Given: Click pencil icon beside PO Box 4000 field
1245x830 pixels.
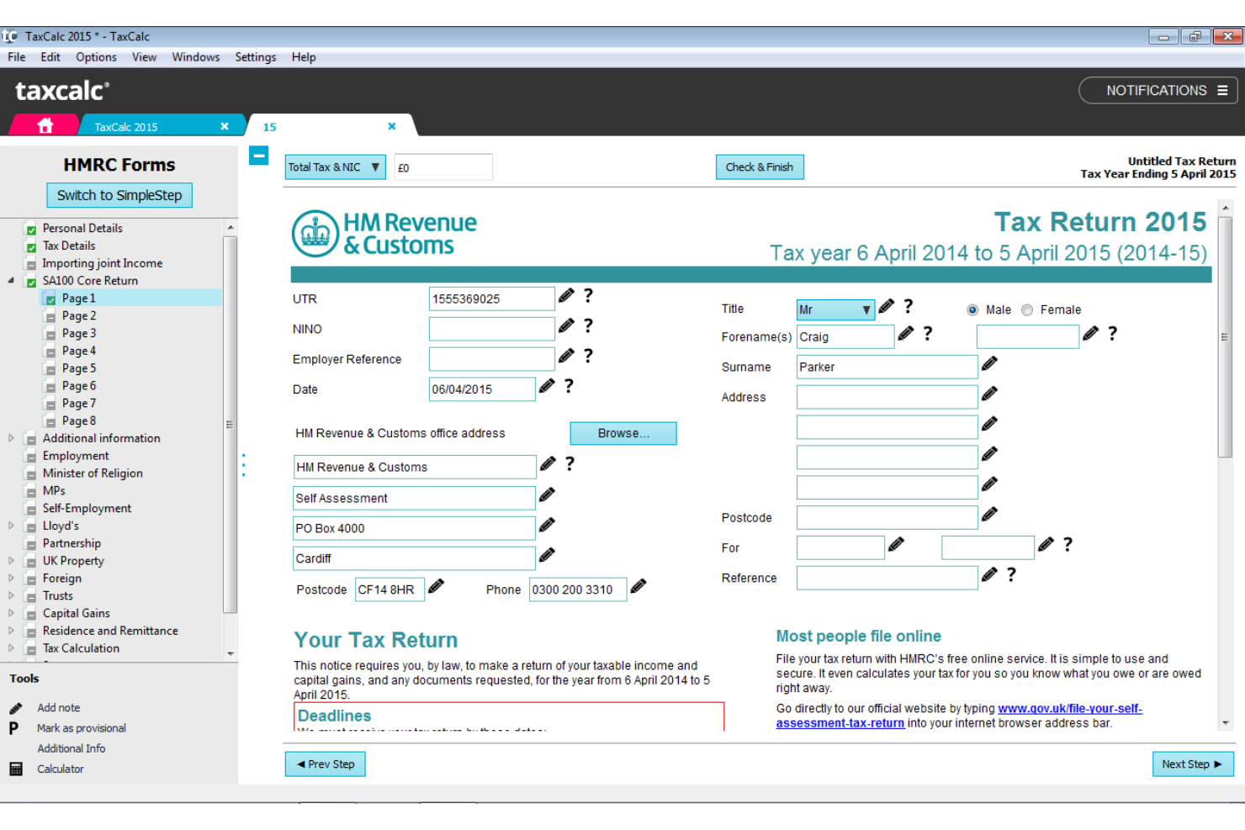Looking at the screenshot, I should pyautogui.click(x=548, y=525).
